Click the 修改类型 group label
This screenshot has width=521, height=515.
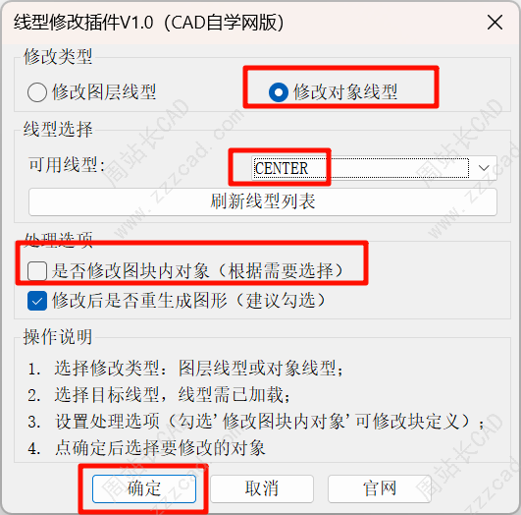58,56
